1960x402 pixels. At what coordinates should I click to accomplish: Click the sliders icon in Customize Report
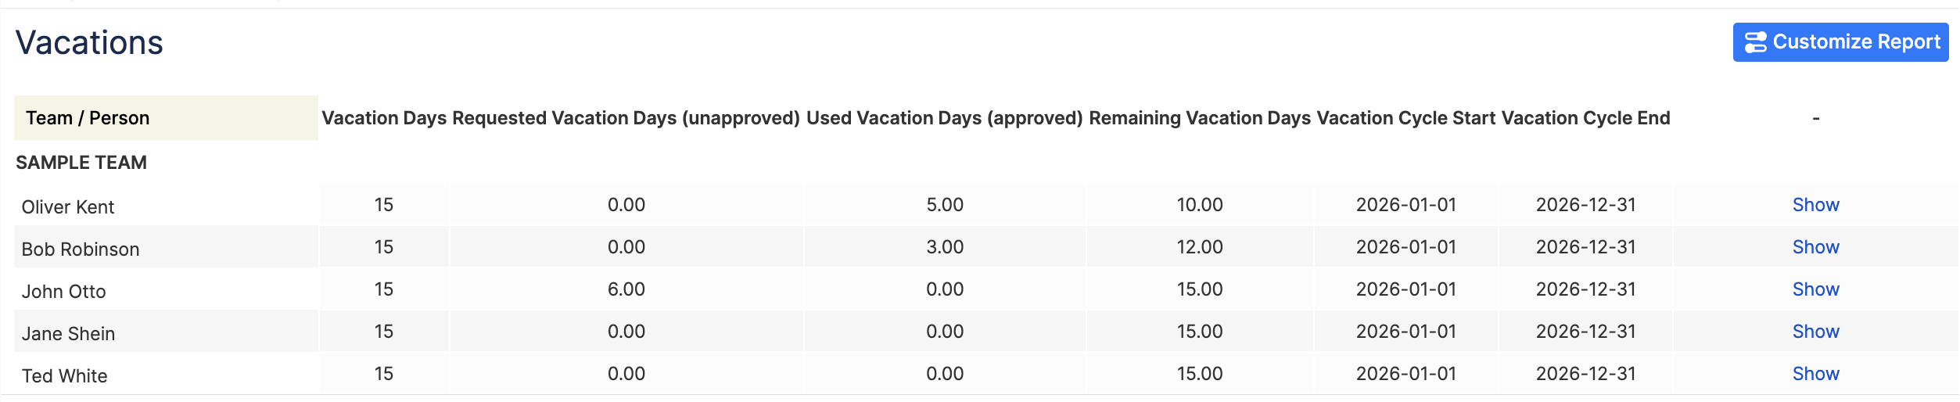click(1755, 42)
